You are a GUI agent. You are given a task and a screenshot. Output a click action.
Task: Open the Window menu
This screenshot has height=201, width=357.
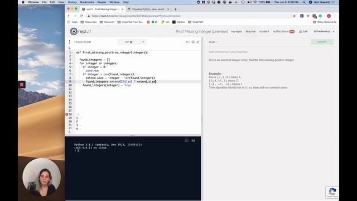point(114,2)
